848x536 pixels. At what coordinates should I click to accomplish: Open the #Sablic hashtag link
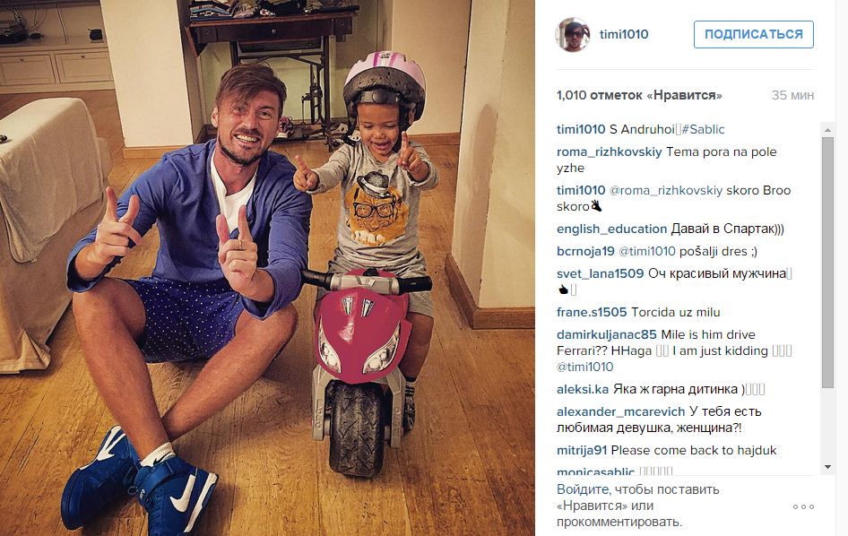pyautogui.click(x=703, y=129)
